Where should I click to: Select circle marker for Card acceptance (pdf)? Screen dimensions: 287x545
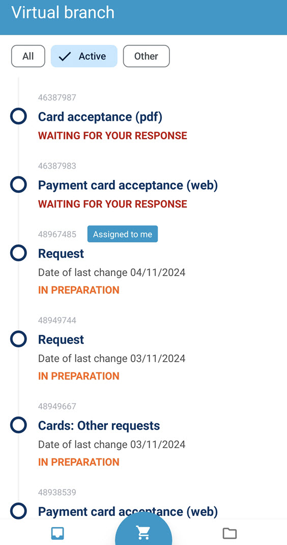(x=18, y=116)
